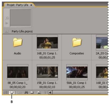Click the poster frame camera icon
This screenshot has height=104, width=109.
point(7,18)
